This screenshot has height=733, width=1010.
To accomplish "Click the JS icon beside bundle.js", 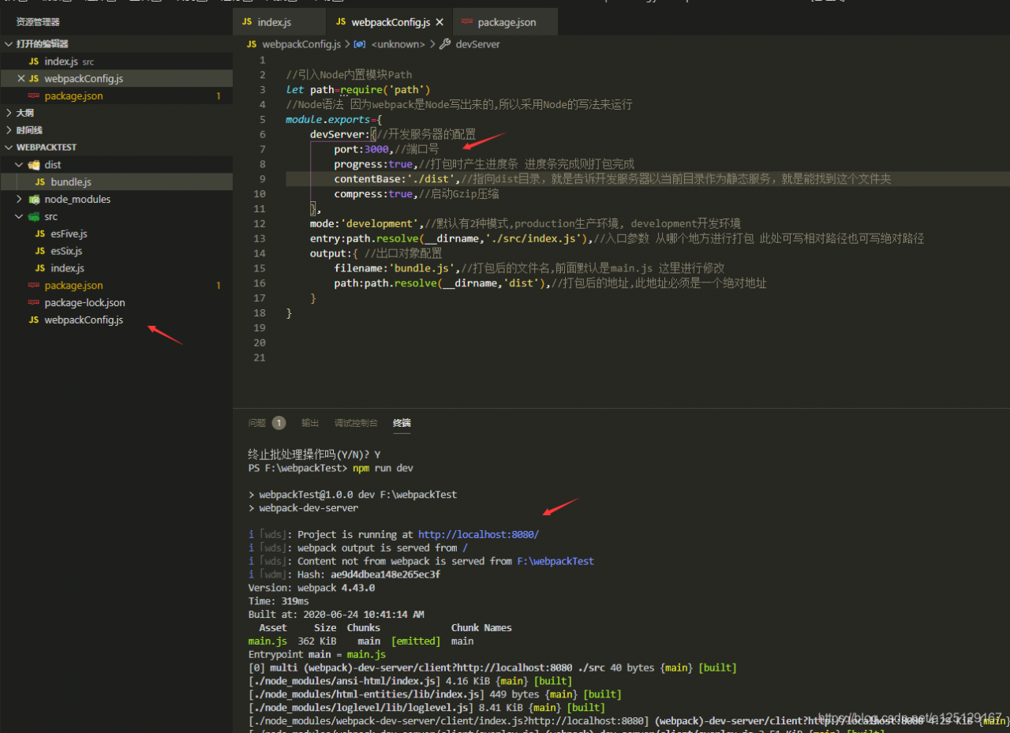I will click(40, 182).
